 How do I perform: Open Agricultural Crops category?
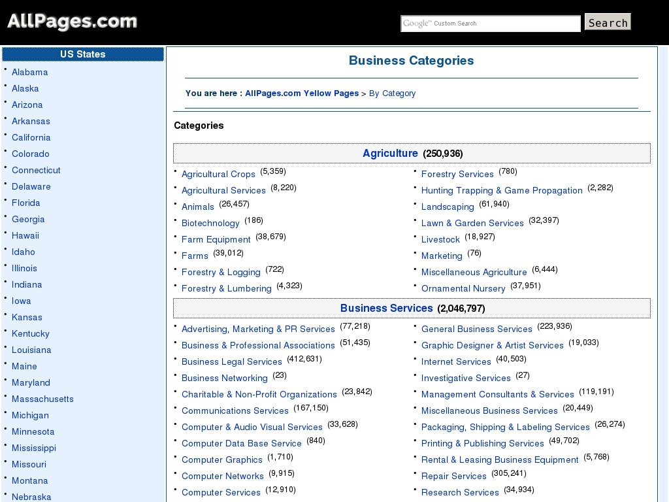218,174
